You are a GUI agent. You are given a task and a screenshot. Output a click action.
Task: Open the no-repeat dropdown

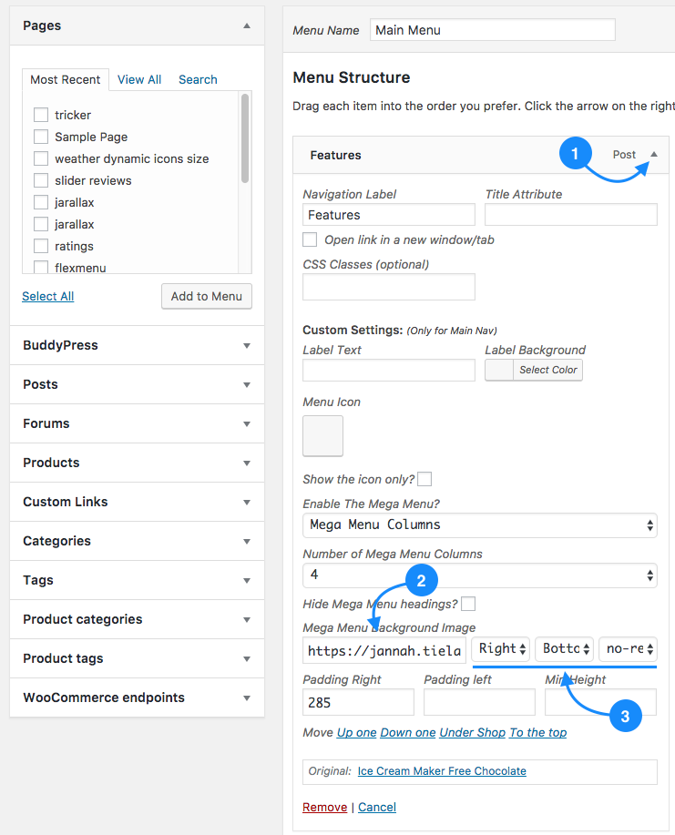[x=629, y=649]
